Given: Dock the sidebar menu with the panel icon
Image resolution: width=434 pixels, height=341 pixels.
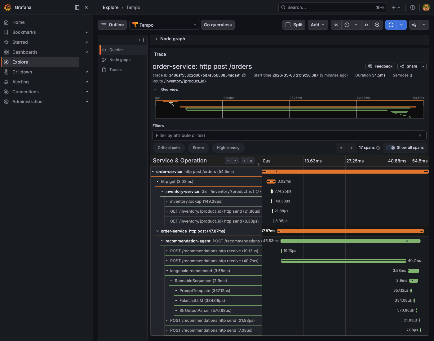Looking at the screenshot, I should [x=77, y=7].
